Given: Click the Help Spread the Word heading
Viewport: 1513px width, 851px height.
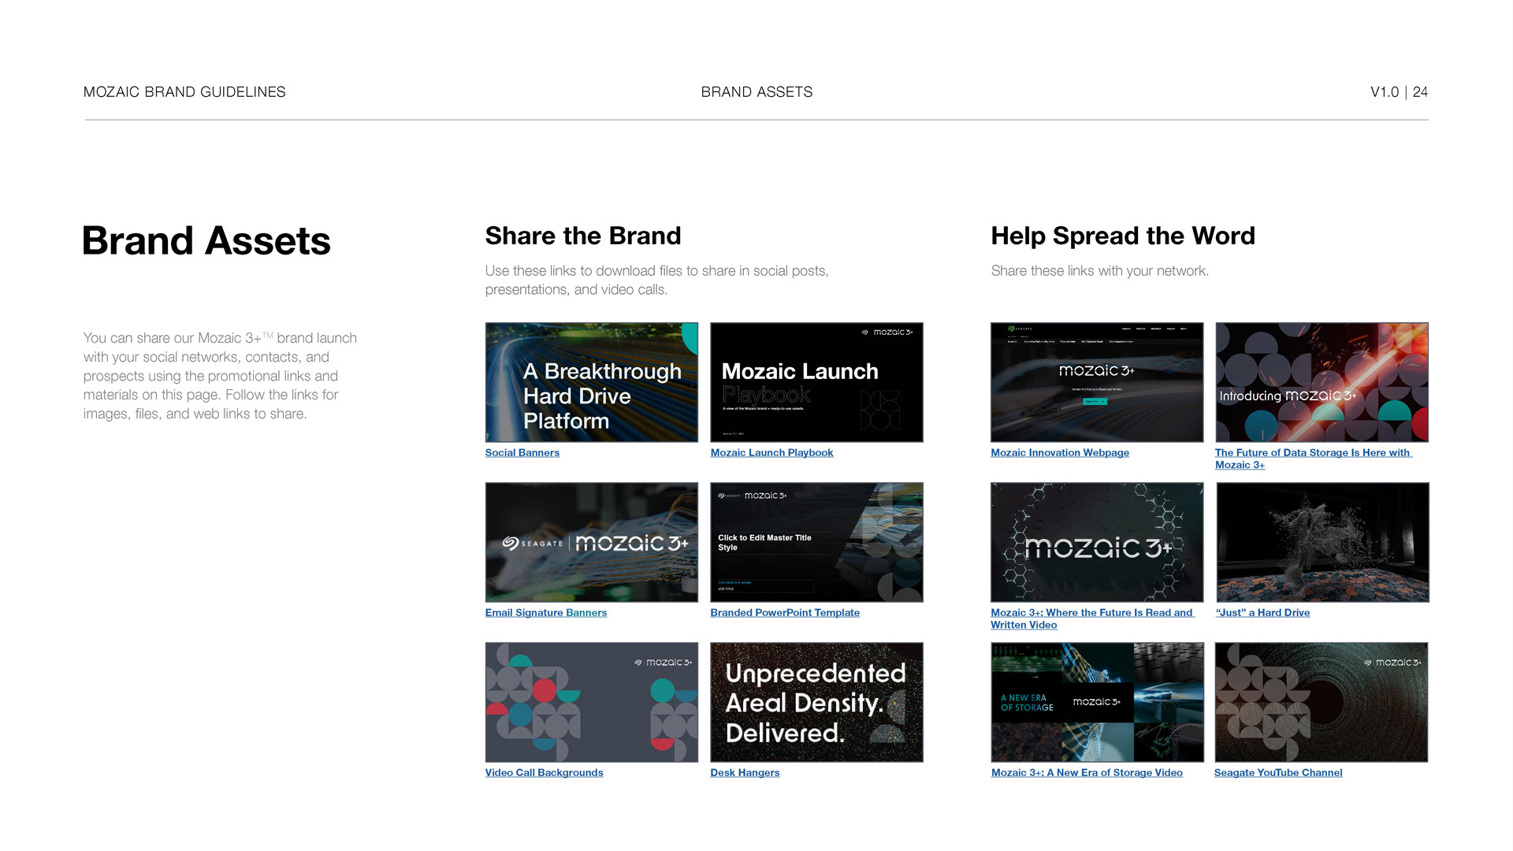Looking at the screenshot, I should 1123,236.
